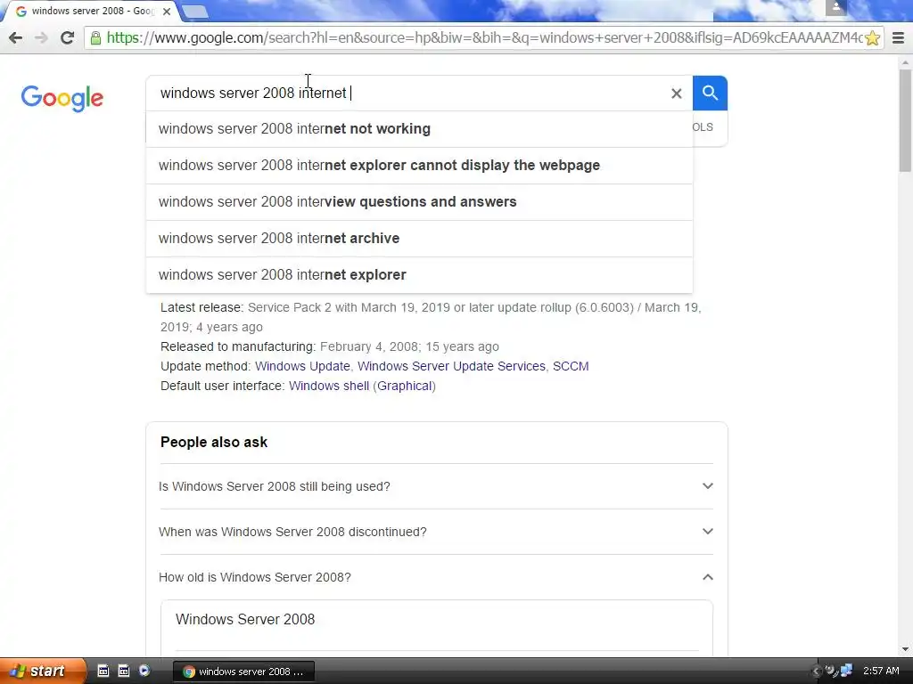This screenshot has width=913, height=684.
Task: Click 'Windows Server 2008' answer heading
Action: 245,620
